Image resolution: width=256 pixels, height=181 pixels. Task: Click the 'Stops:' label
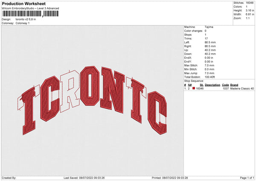[188, 35]
